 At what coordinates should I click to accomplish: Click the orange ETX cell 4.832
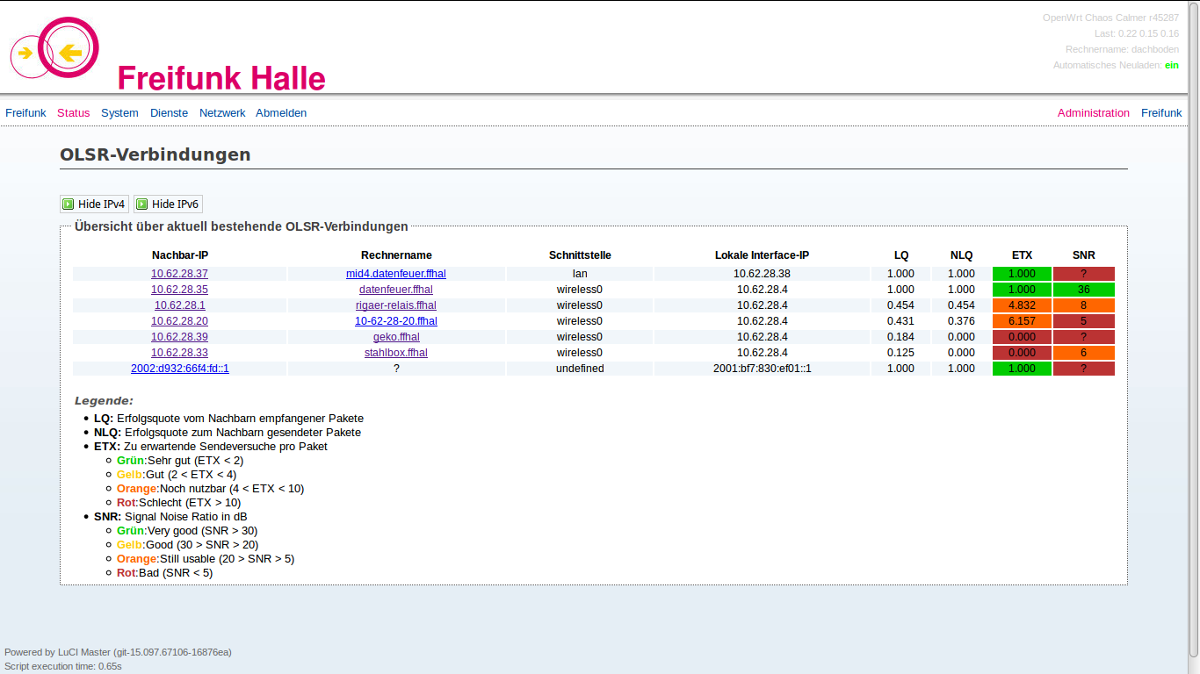(x=1022, y=305)
